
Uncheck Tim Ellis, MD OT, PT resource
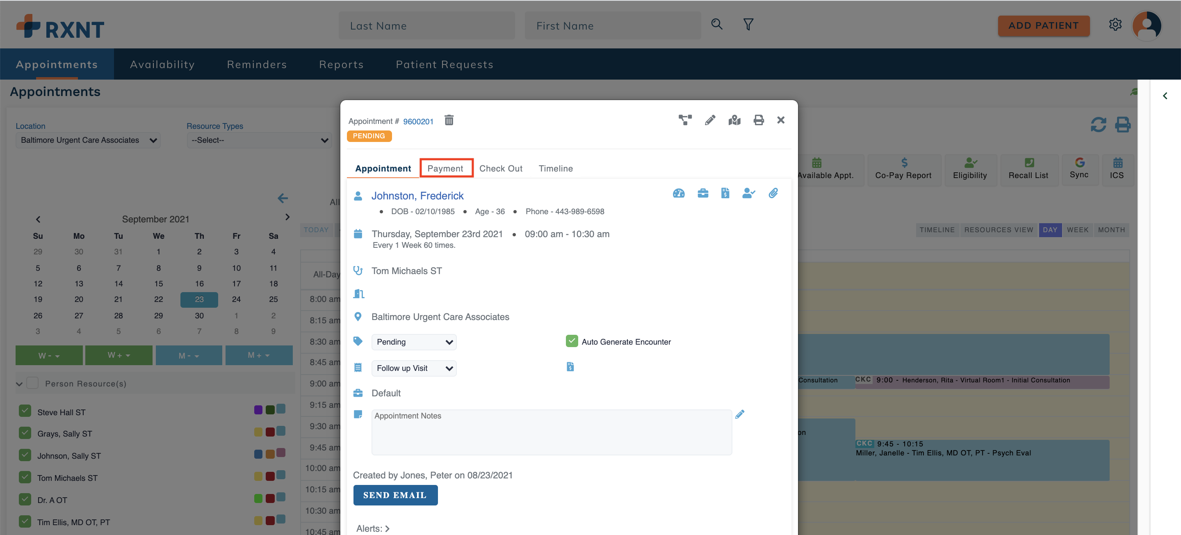point(25,522)
